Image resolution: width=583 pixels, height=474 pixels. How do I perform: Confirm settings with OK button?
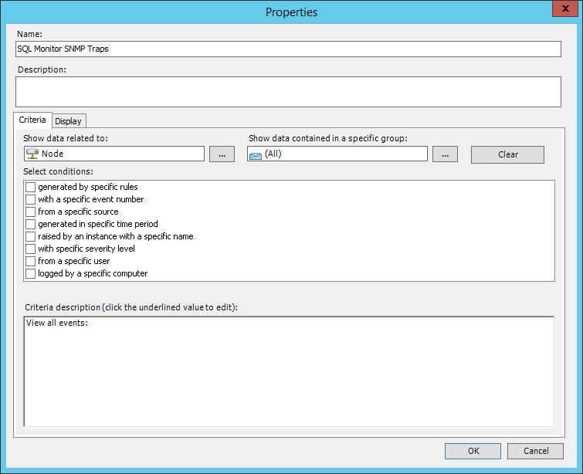(473, 451)
